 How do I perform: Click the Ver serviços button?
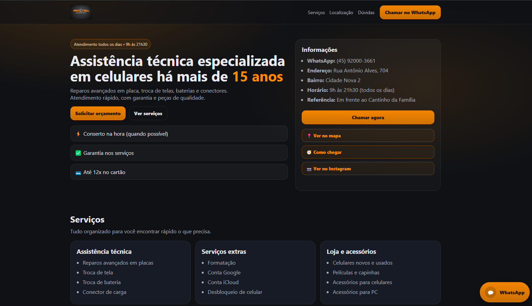(x=148, y=113)
